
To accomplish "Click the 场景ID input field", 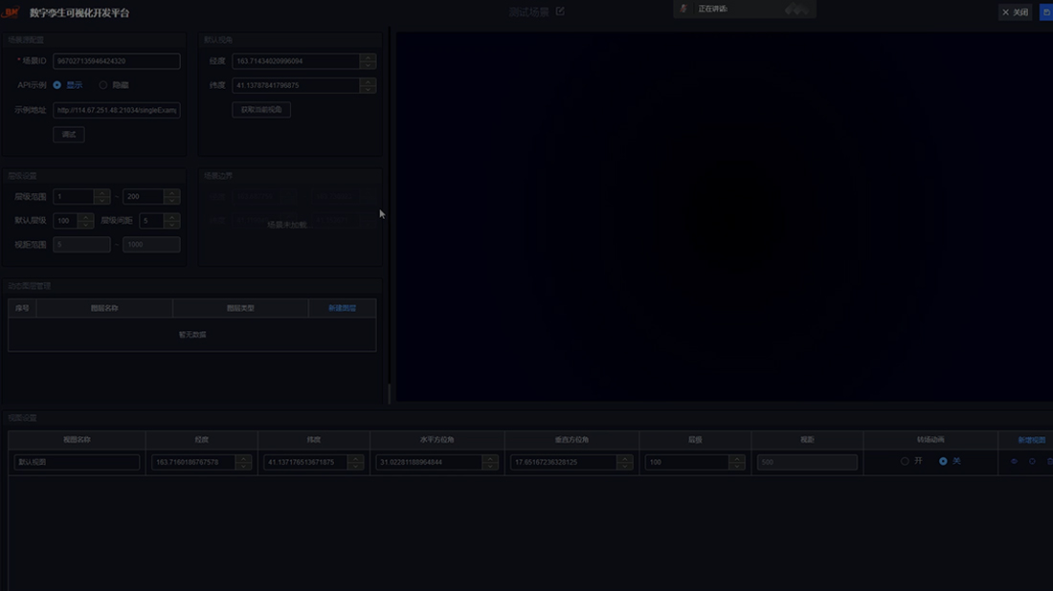I will pos(116,61).
